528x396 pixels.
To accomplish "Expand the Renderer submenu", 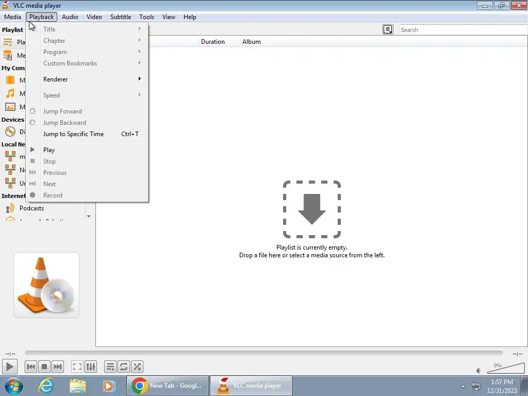I will pos(87,79).
